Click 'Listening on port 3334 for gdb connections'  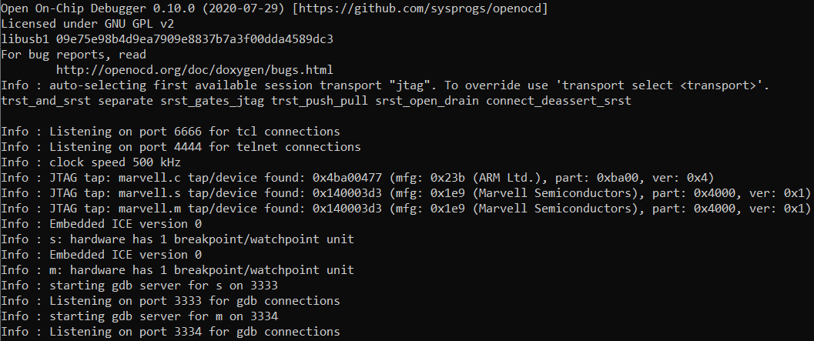(x=171, y=331)
